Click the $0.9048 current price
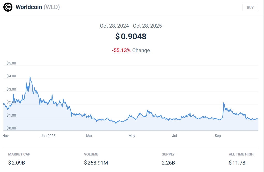This screenshot has width=264, height=172. [131, 36]
